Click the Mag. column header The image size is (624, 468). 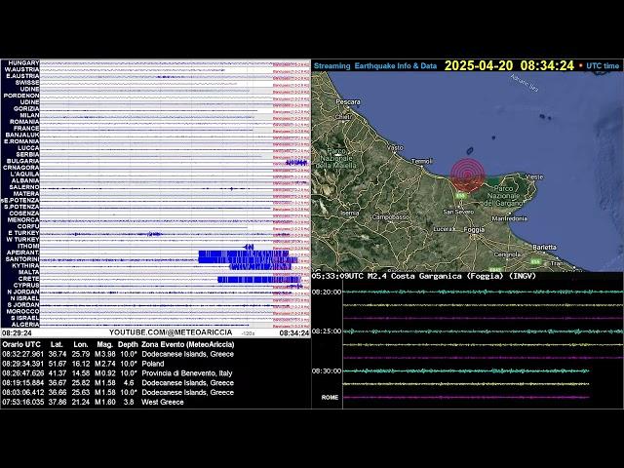105,344
